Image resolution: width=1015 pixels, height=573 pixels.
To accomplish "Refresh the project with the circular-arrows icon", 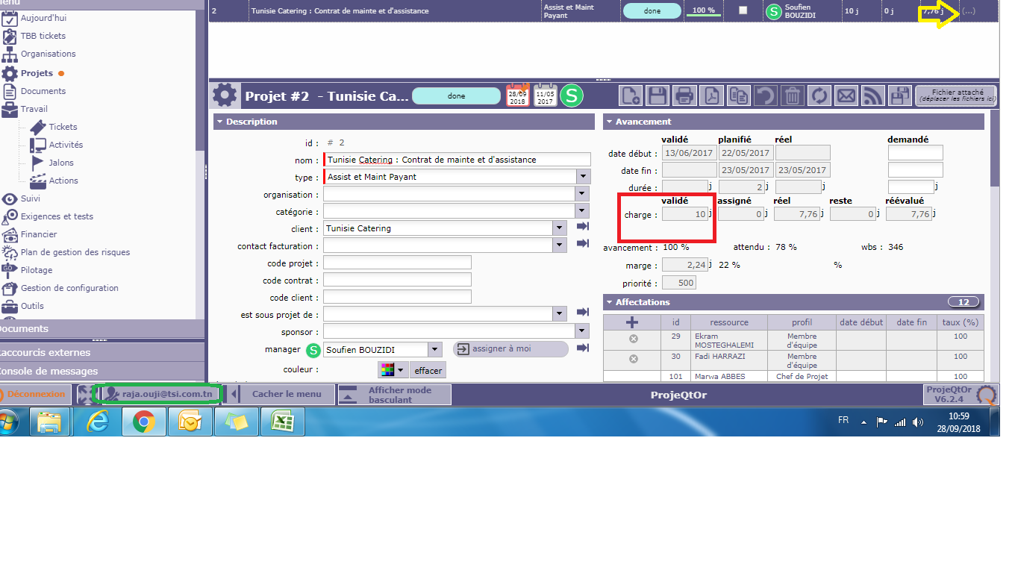I will pos(819,95).
